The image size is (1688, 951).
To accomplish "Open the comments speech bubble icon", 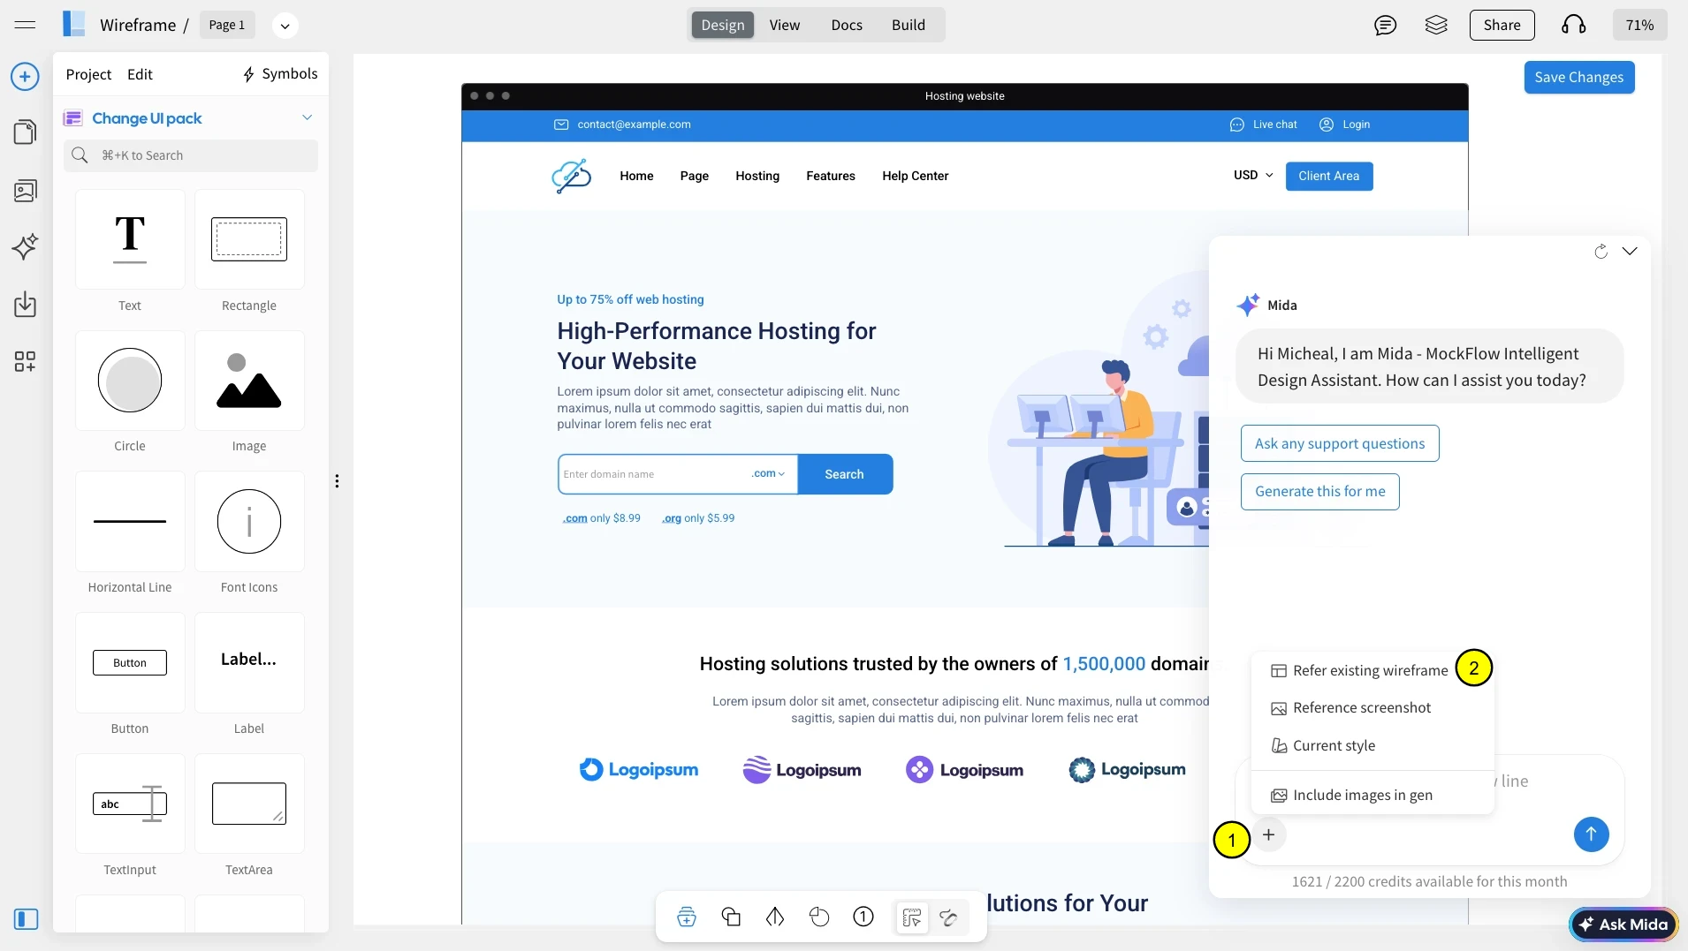I will (x=1385, y=26).
